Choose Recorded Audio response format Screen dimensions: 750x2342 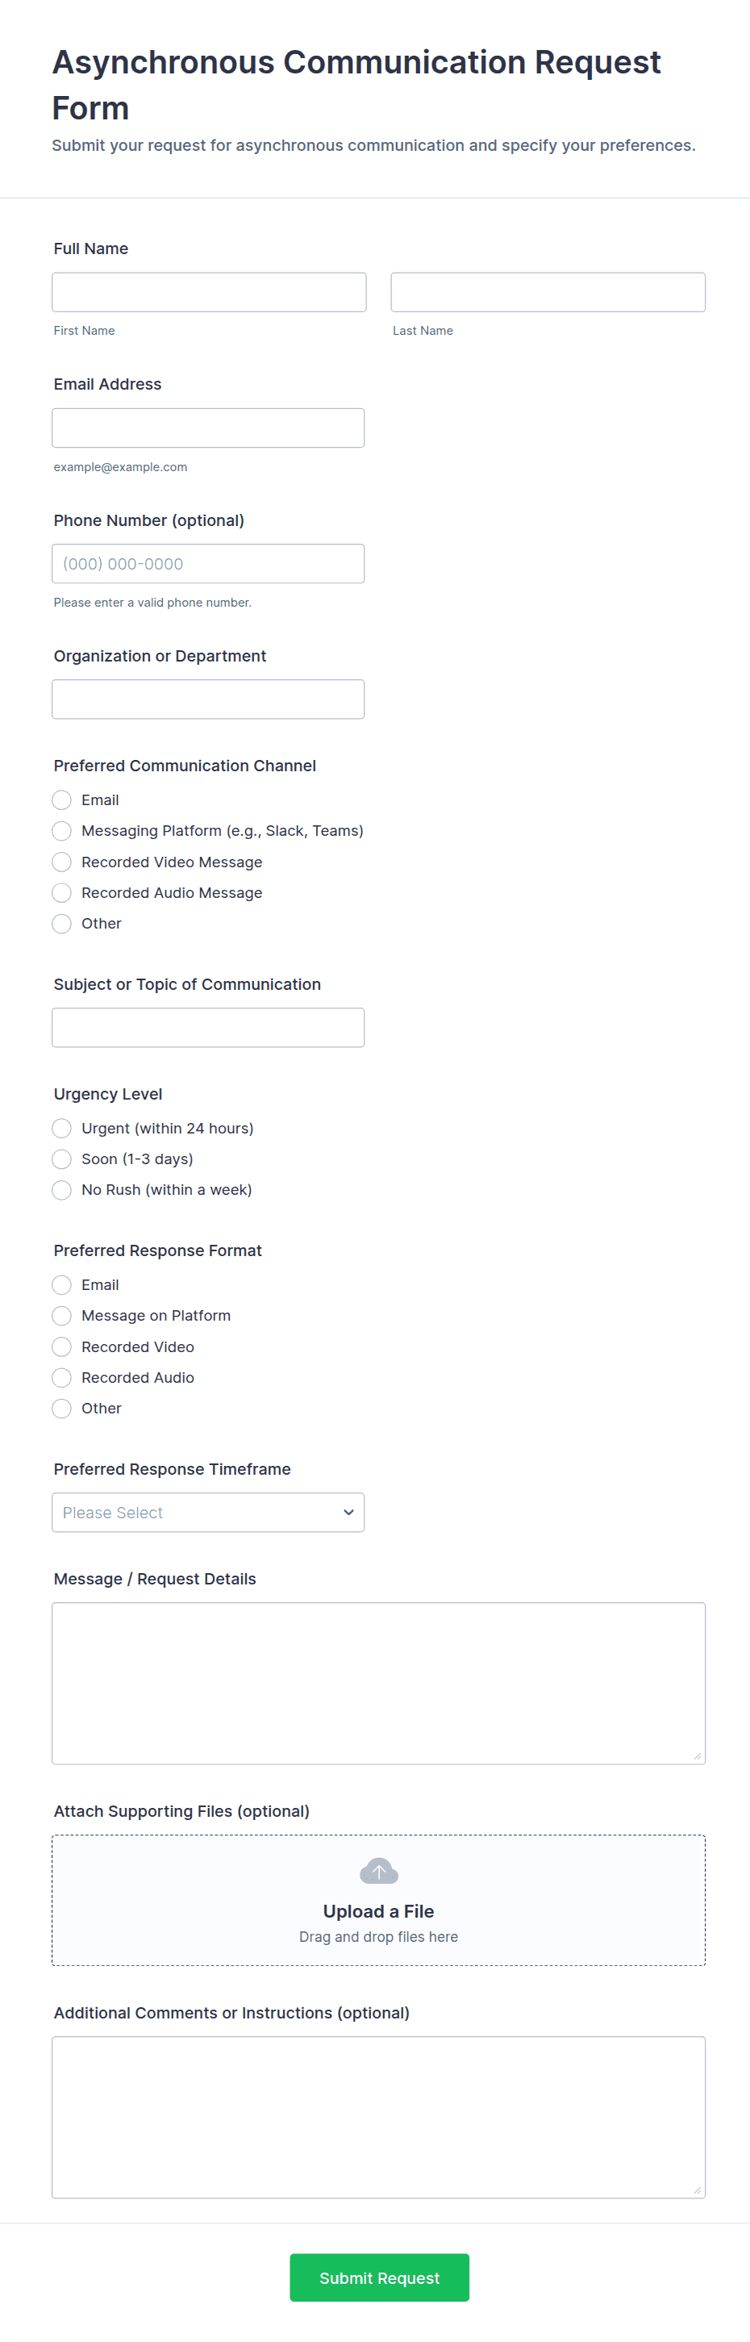coord(62,1377)
